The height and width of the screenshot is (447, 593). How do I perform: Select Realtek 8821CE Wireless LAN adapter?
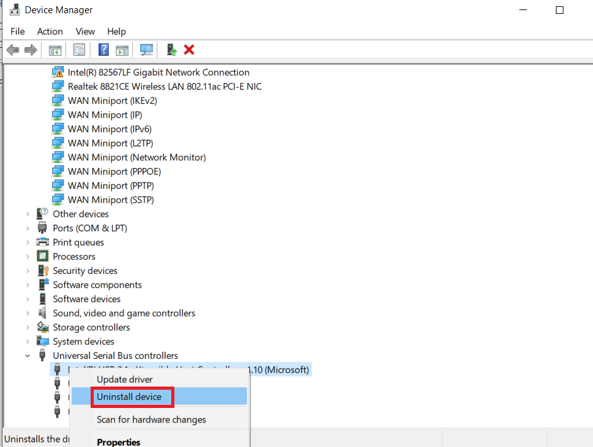[164, 86]
